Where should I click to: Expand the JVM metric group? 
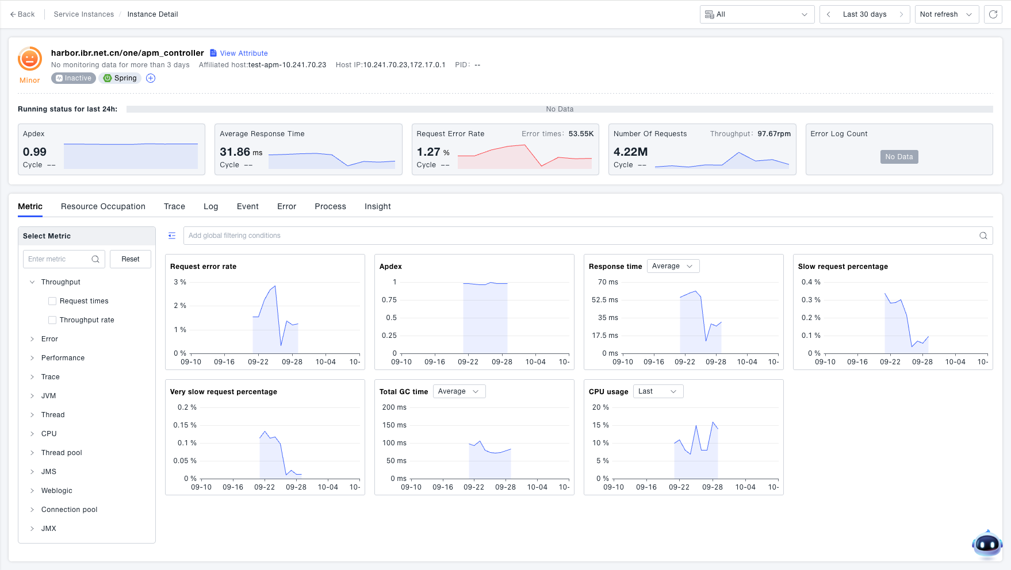point(32,396)
